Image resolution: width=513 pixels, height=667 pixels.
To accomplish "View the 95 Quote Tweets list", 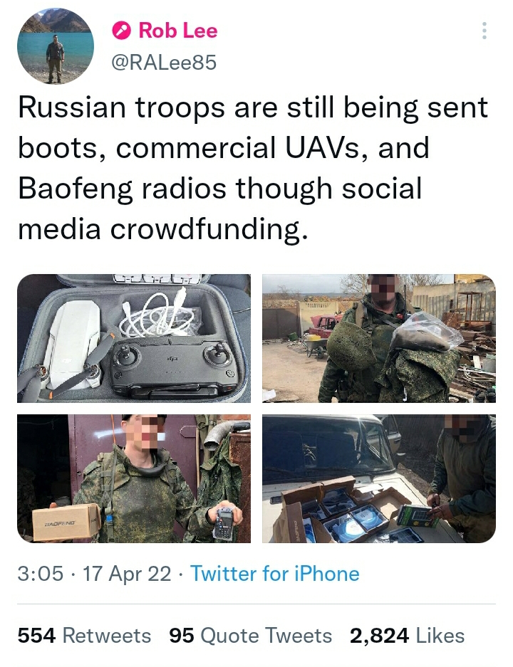I will [x=251, y=636].
